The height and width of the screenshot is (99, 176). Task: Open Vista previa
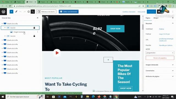tap(141, 12)
